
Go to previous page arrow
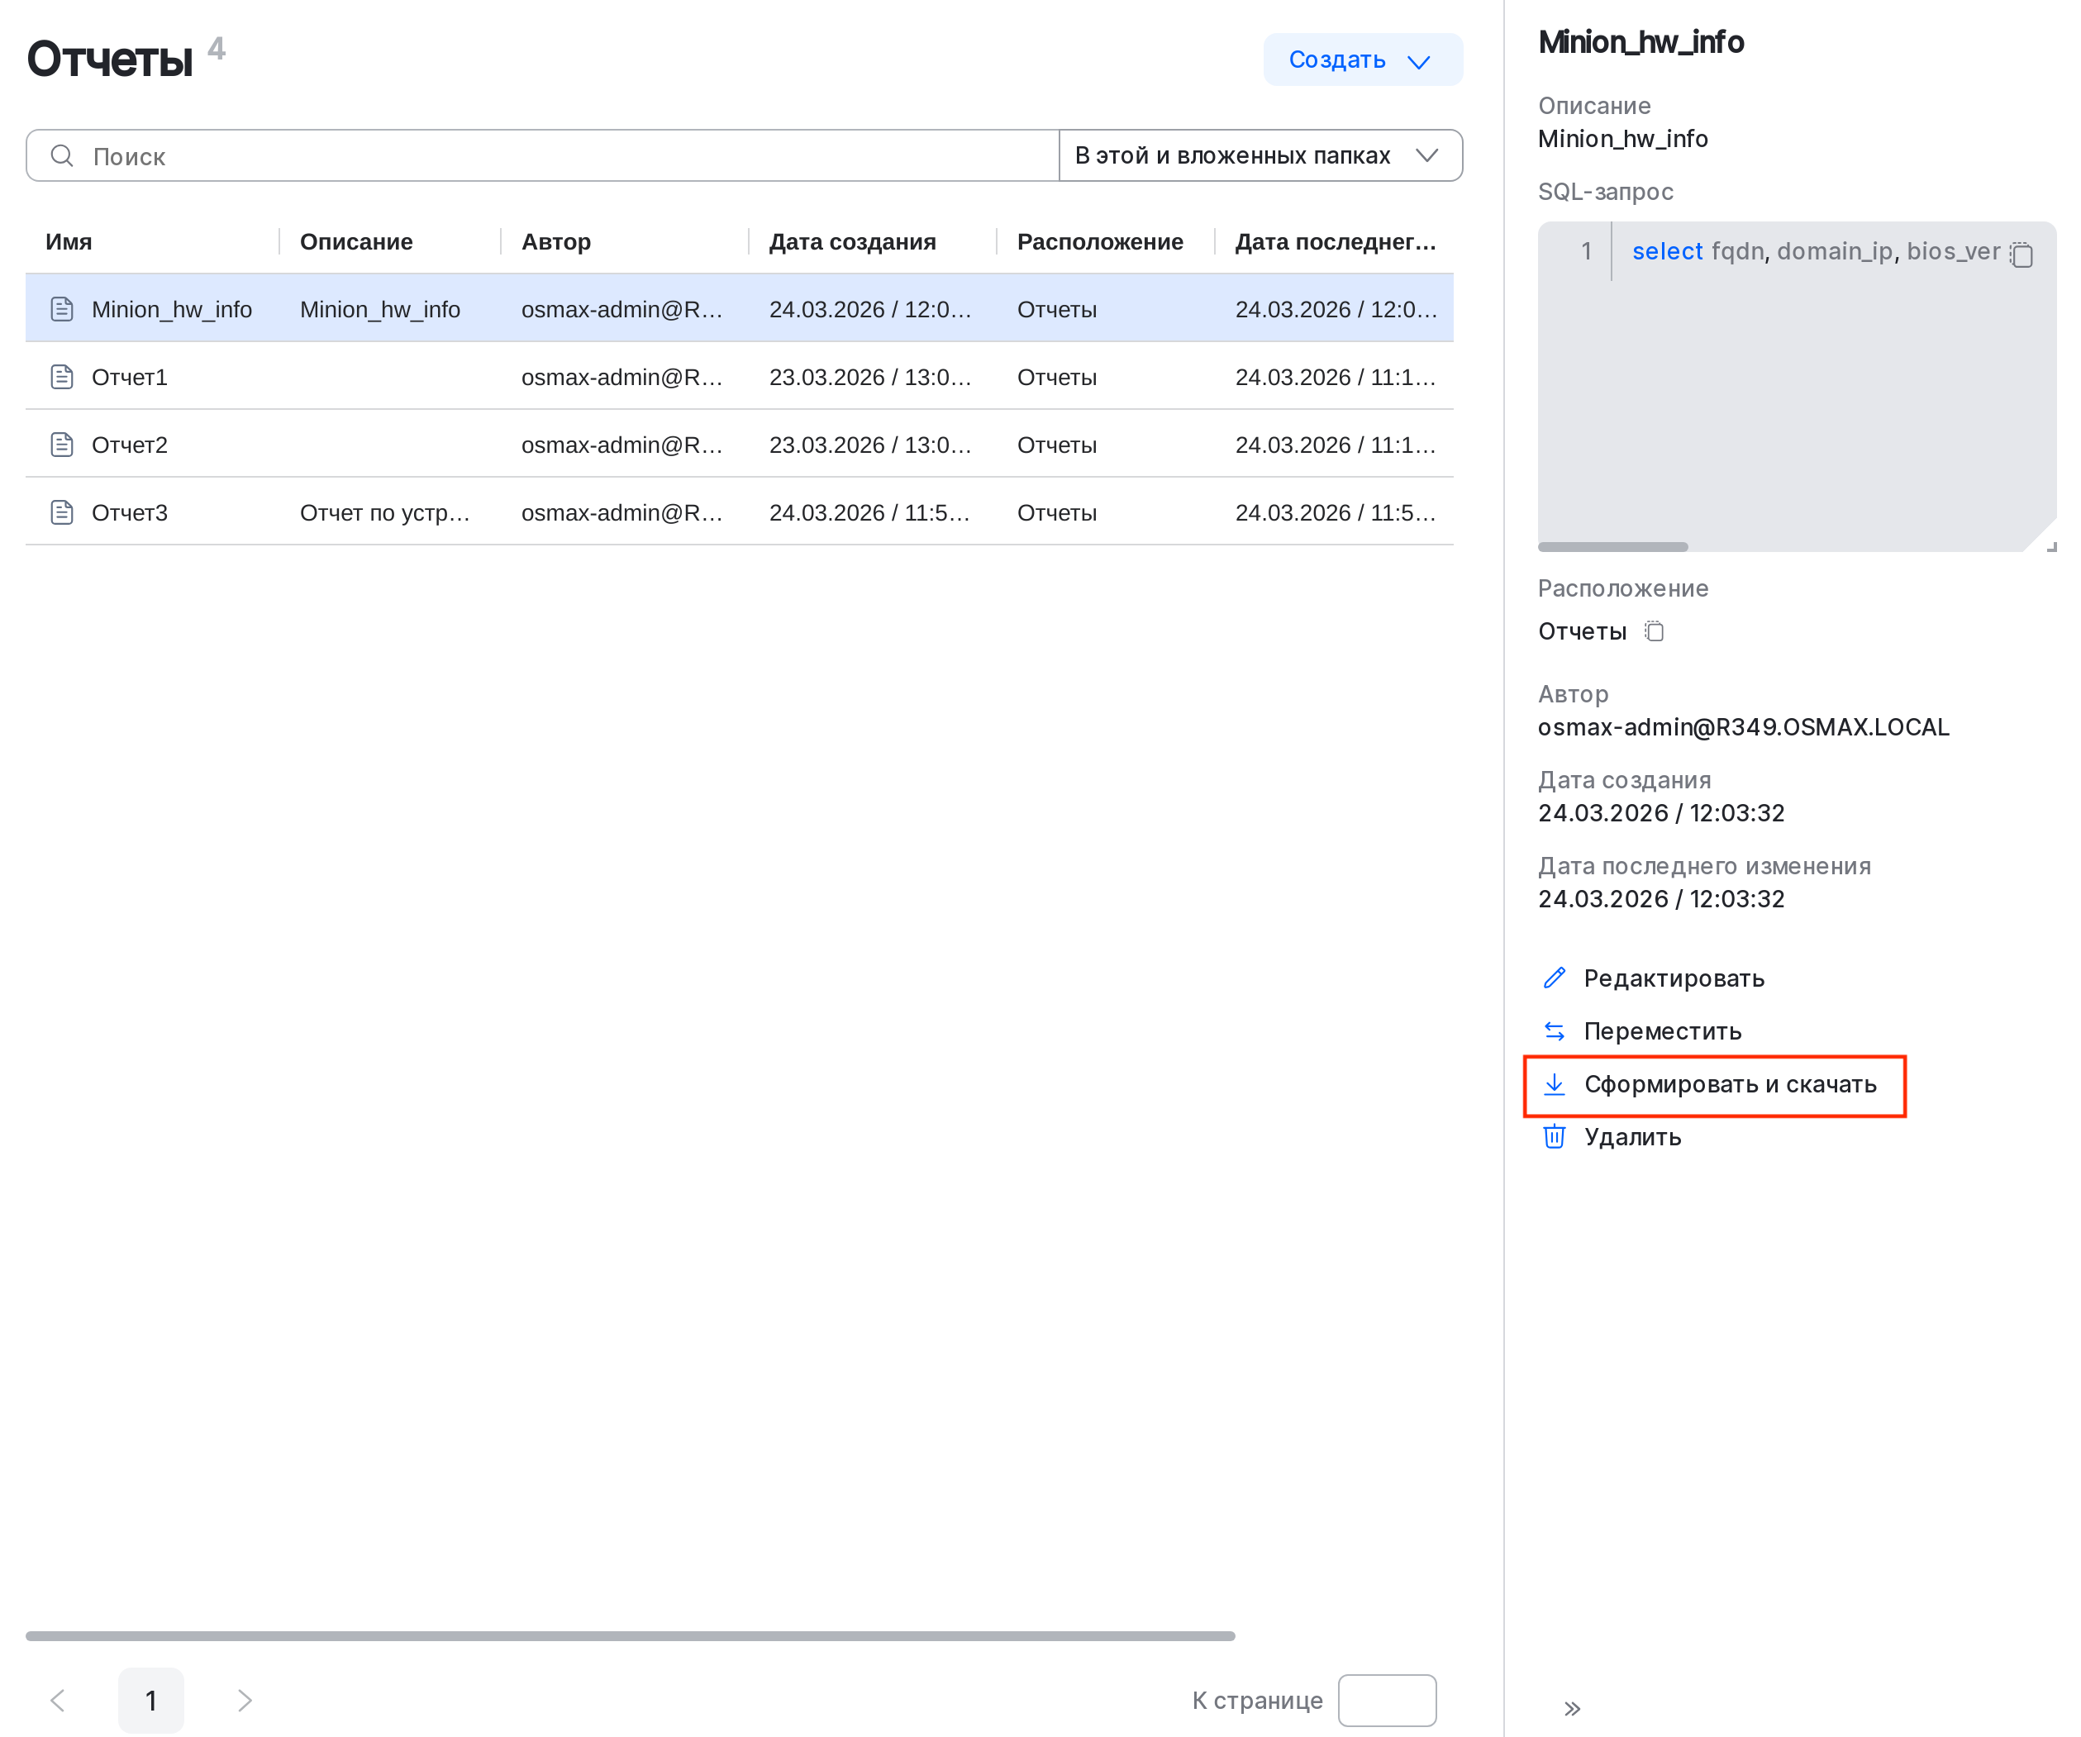tap(58, 1701)
